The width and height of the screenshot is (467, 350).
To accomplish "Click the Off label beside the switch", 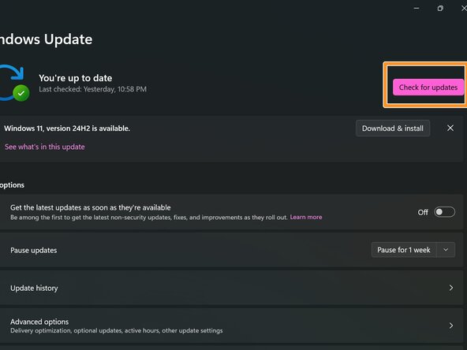I will tap(423, 212).
